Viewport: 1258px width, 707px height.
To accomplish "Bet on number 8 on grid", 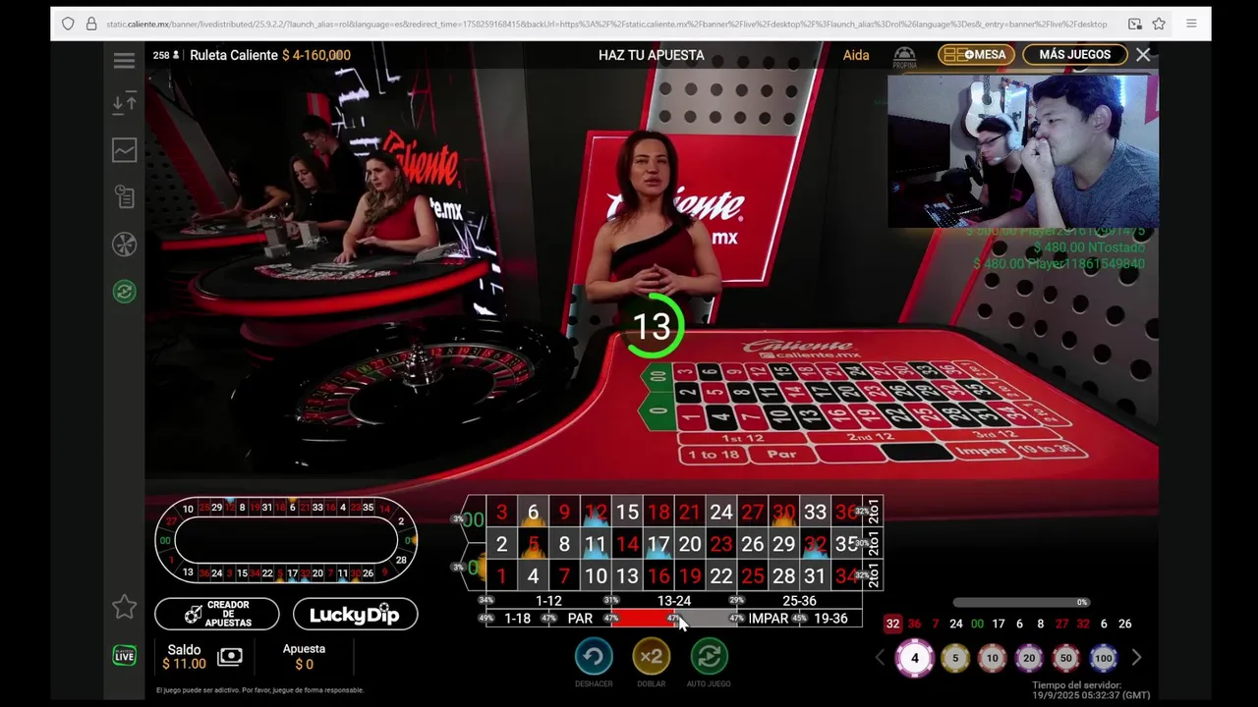I will pyautogui.click(x=564, y=544).
